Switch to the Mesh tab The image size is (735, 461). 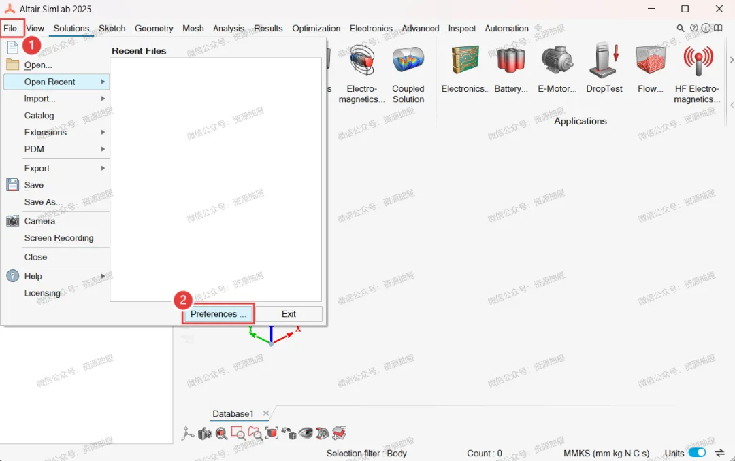click(193, 28)
